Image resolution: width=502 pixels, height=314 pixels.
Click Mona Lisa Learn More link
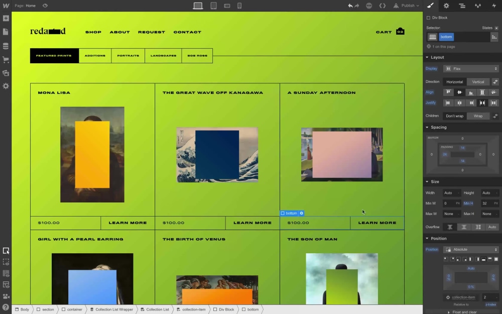click(x=128, y=223)
